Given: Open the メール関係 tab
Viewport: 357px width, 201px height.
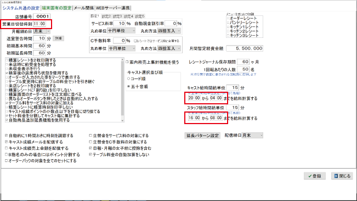Looking at the screenshot, I should click(83, 8).
